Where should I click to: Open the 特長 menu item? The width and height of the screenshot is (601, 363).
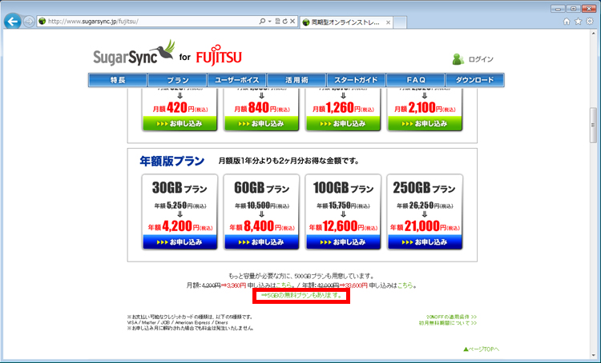click(x=118, y=80)
